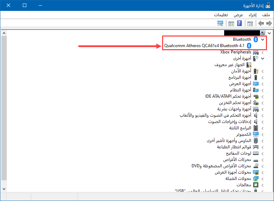The height and width of the screenshot is (201, 274).
Task: Open the help question-mark toolbar icon
Action: pos(239,23)
